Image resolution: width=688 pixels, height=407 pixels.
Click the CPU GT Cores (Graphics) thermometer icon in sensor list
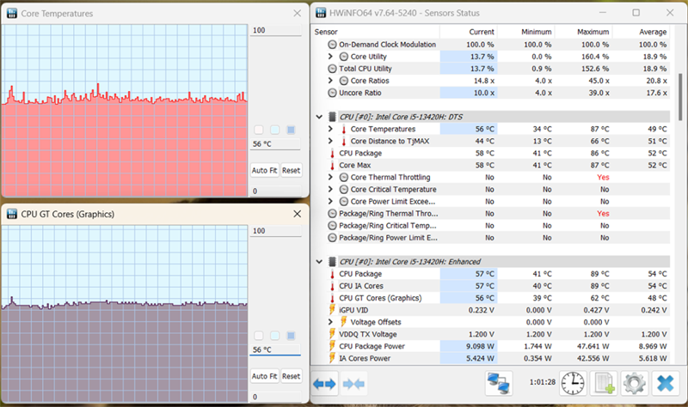(x=332, y=298)
